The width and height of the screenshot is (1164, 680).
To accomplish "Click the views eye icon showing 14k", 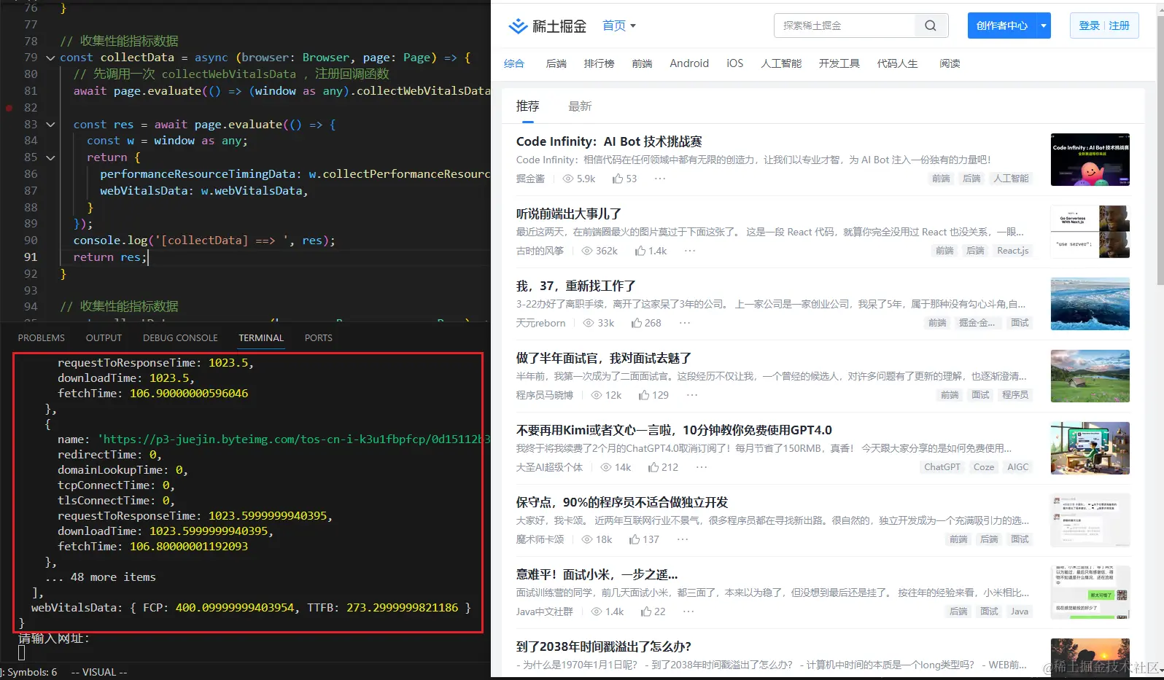I will 605,467.
